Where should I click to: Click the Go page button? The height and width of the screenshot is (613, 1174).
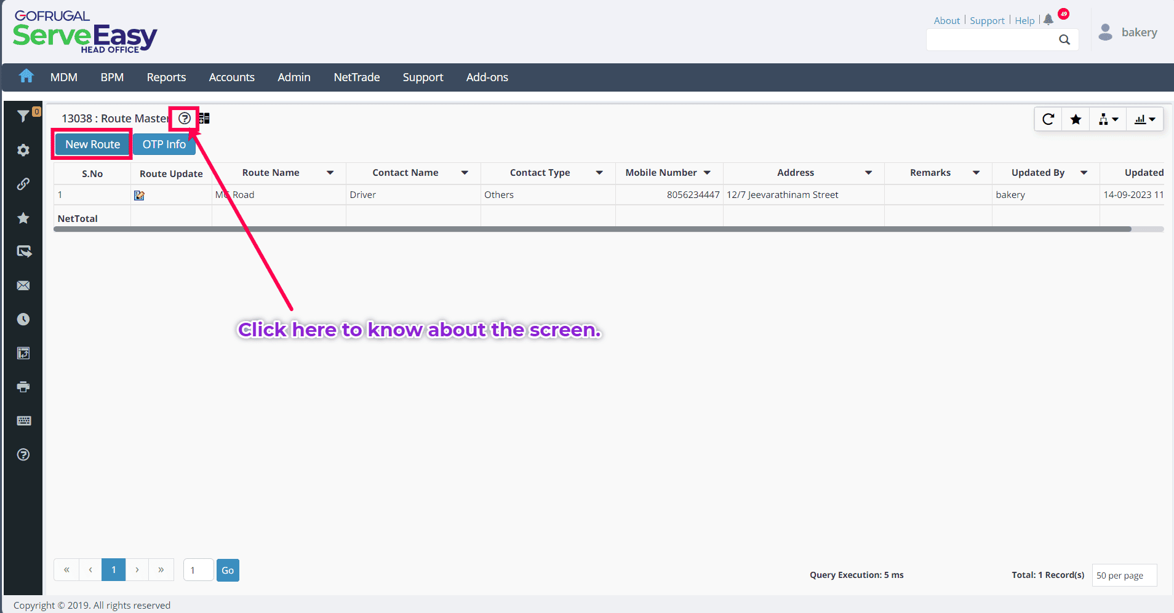point(228,570)
